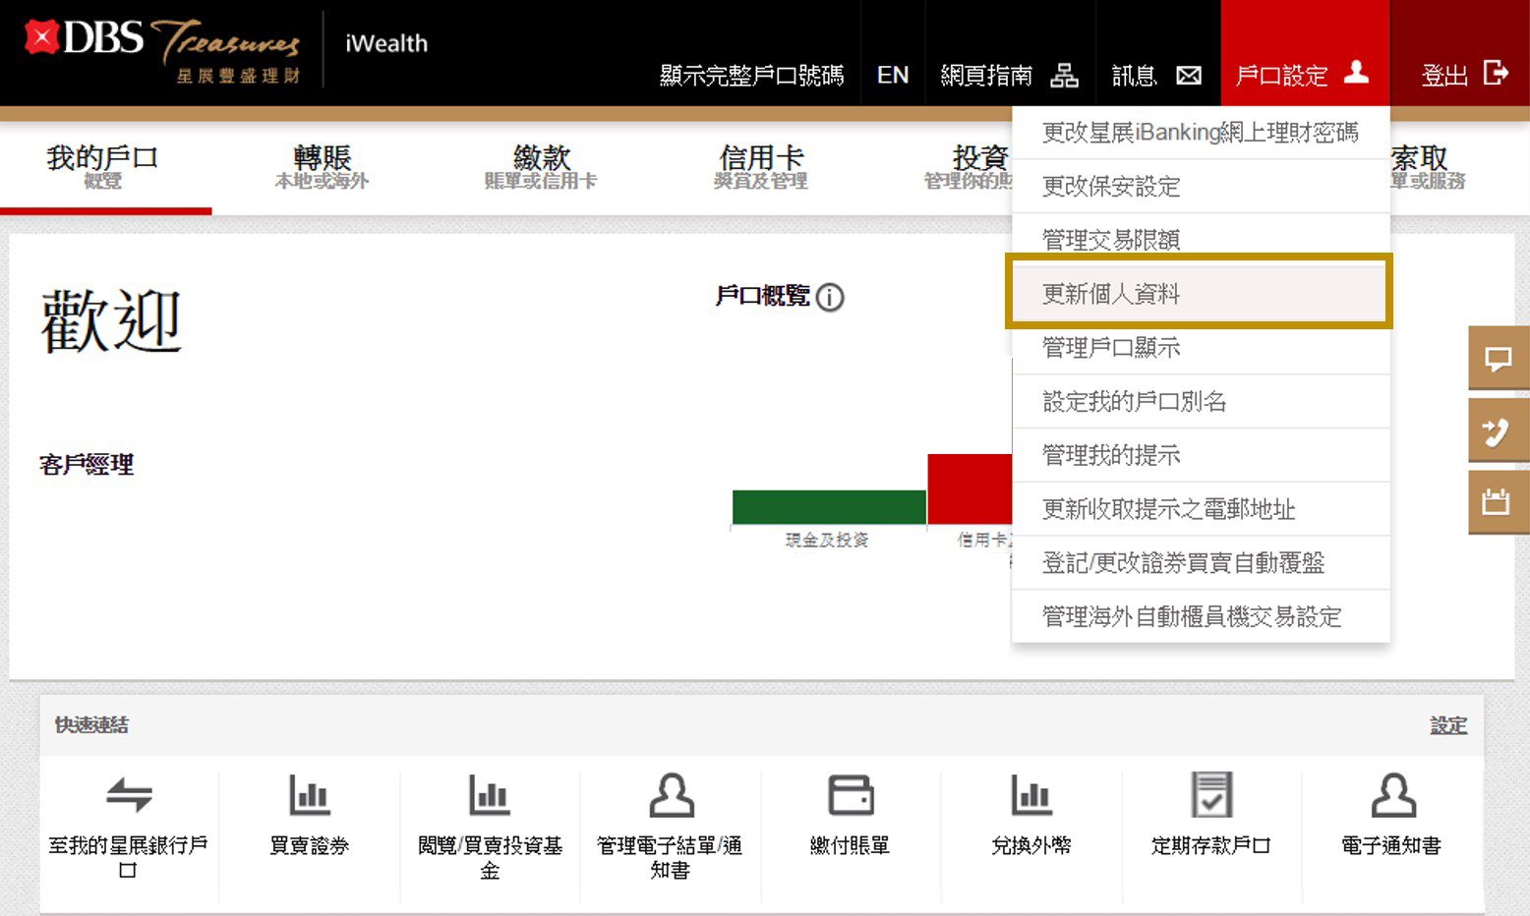Open the chat bubble side icon
Screen dimensions: 1530x916
(1498, 359)
